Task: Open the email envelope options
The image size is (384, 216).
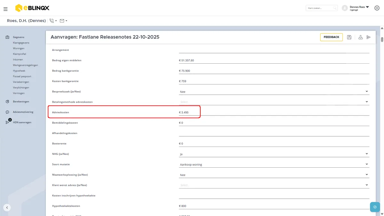Action: [63, 21]
